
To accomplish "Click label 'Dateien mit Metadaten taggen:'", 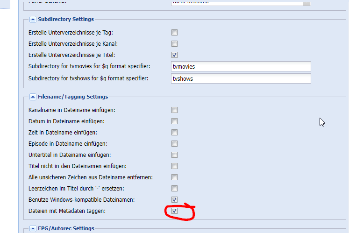I will [x=67, y=211].
